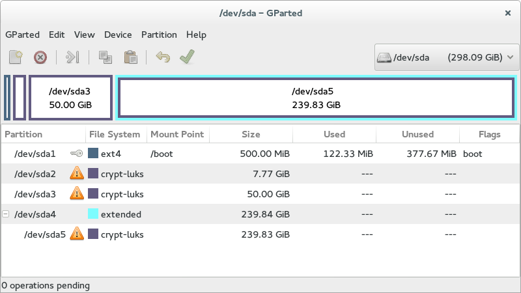This screenshot has height=293, width=521.
Task: Open the Help menu
Action: click(196, 35)
